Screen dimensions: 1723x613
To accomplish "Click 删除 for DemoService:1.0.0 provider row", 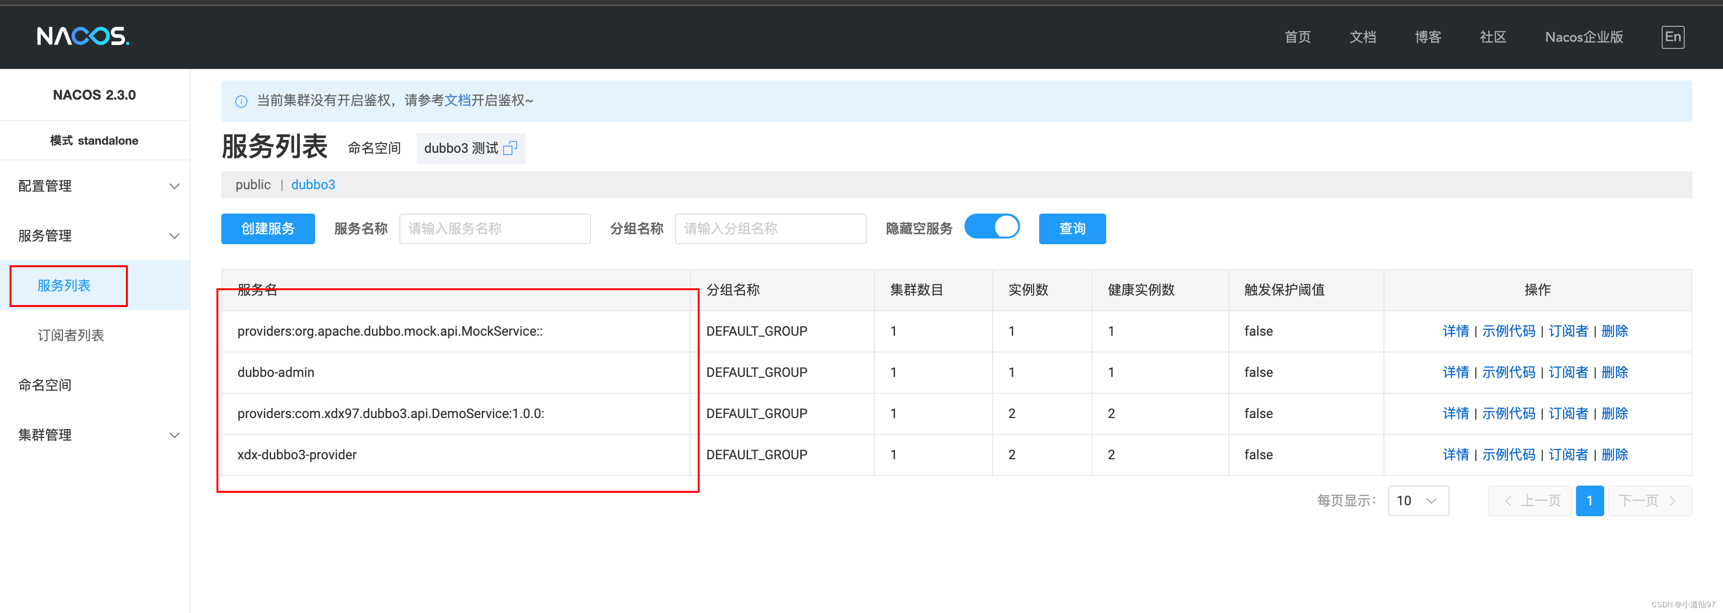I will pyautogui.click(x=1615, y=414).
